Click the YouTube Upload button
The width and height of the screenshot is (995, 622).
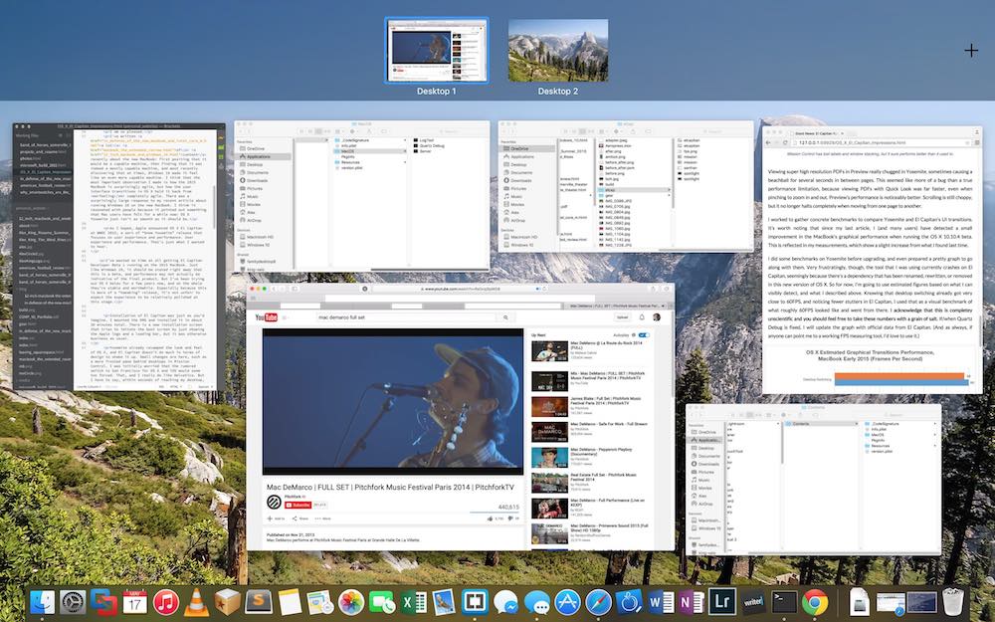pos(623,315)
